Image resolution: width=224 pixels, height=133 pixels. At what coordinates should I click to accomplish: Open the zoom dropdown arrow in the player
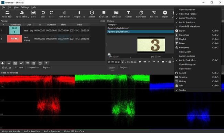(166, 62)
